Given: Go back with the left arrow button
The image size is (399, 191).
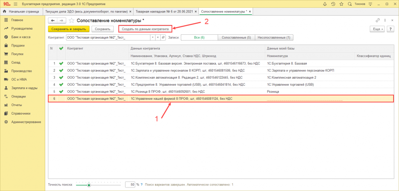Looking at the screenshot, I should click(53, 21).
